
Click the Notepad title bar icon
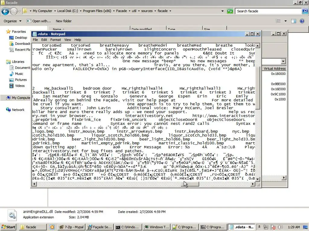pos(35,34)
